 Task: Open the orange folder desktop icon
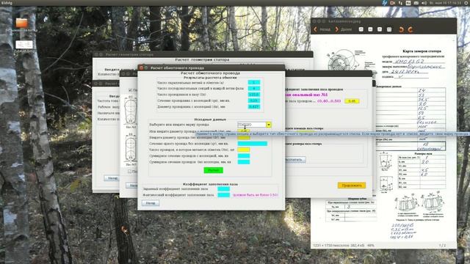[x=21, y=23]
